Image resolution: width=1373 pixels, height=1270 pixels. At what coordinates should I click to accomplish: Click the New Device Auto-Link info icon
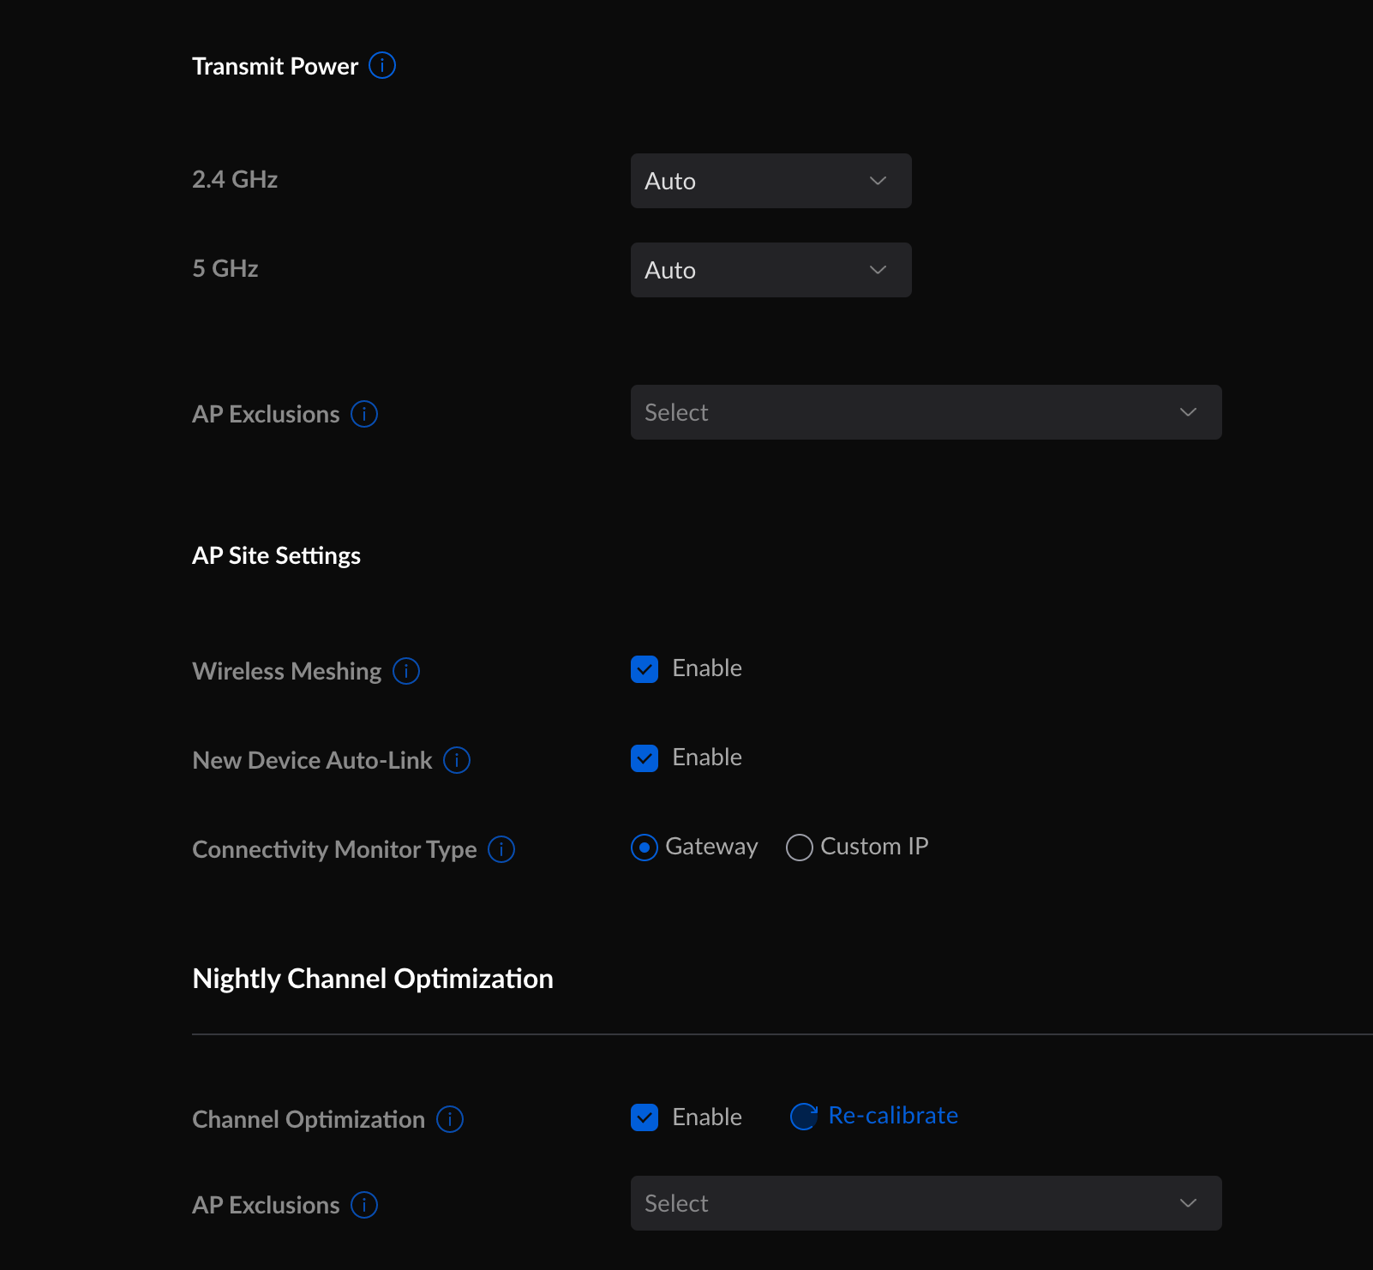[456, 760]
